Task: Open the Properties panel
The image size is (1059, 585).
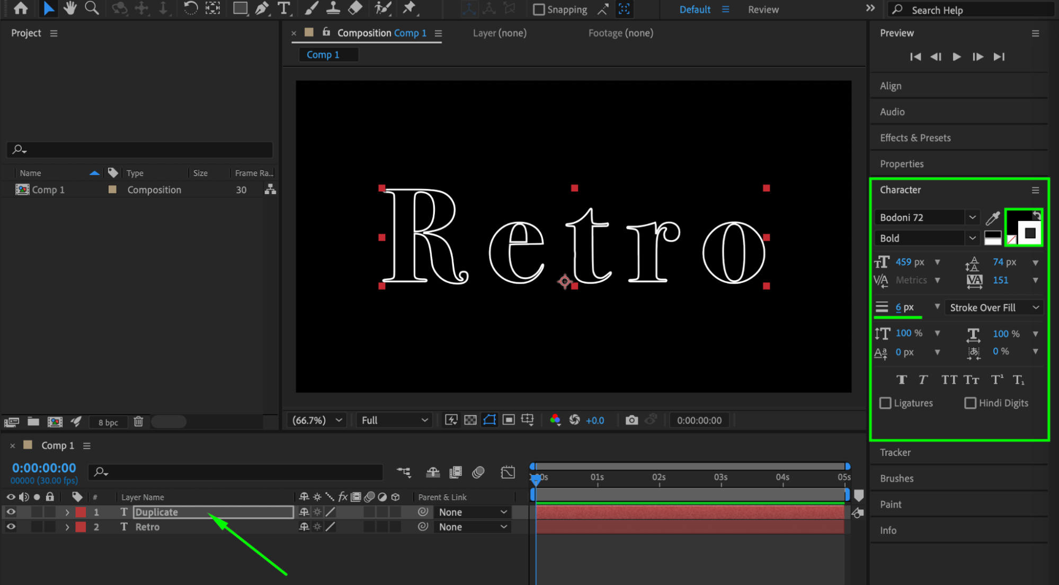Action: (902, 164)
